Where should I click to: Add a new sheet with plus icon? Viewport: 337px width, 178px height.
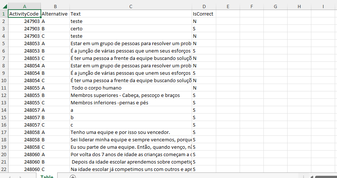73,177
